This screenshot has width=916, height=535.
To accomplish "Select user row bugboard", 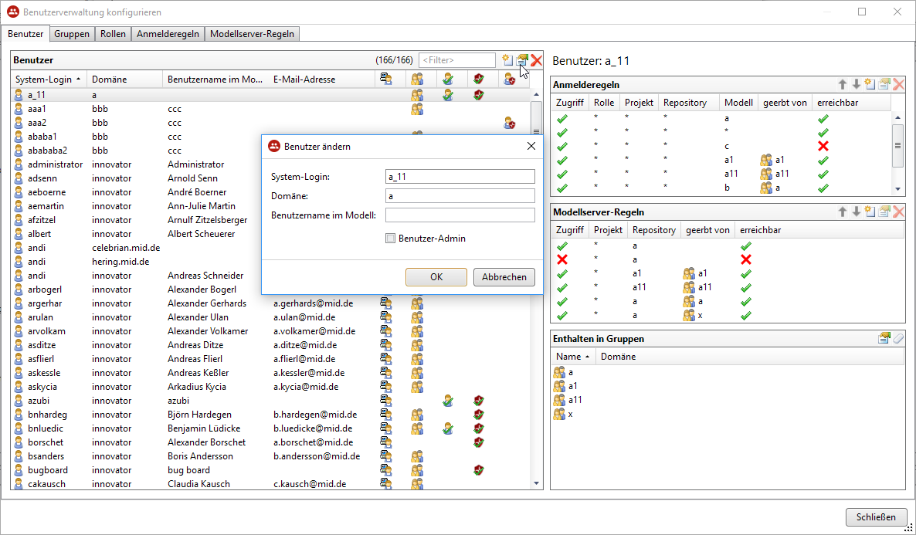I will [271, 470].
